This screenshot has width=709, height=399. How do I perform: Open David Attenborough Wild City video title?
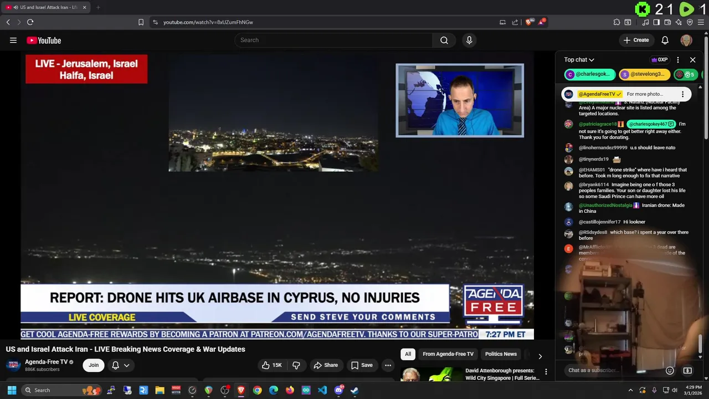[502, 374]
